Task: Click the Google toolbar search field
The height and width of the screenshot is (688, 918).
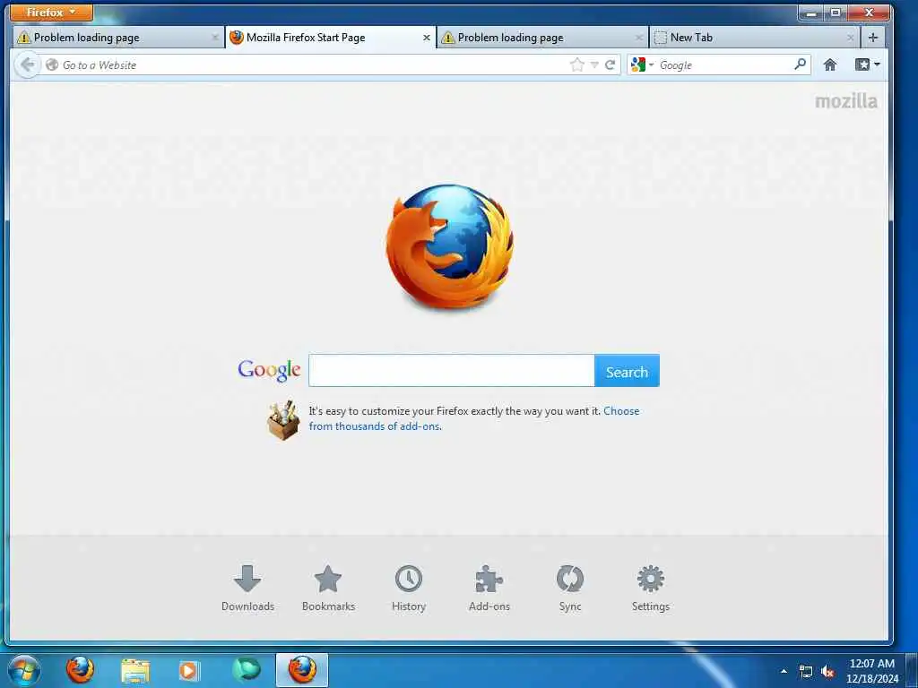Action: tap(724, 64)
